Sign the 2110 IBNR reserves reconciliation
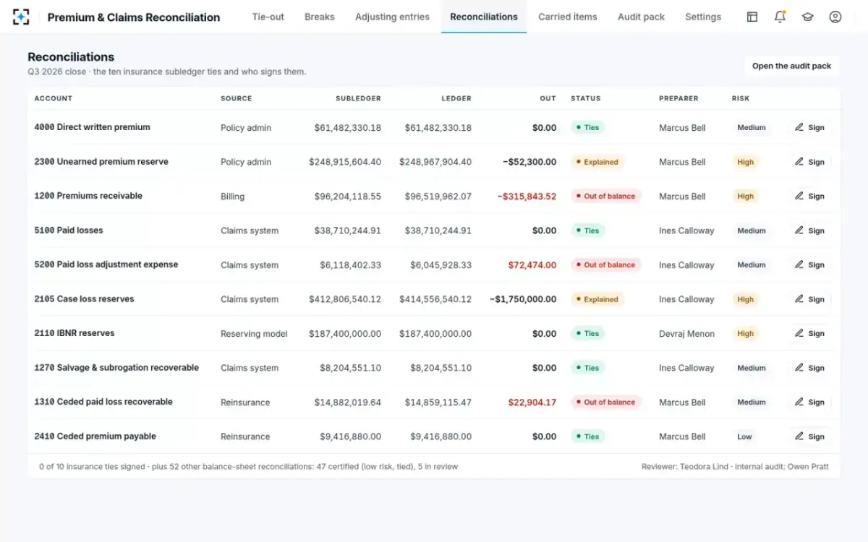This screenshot has width=868, height=542. click(x=809, y=333)
